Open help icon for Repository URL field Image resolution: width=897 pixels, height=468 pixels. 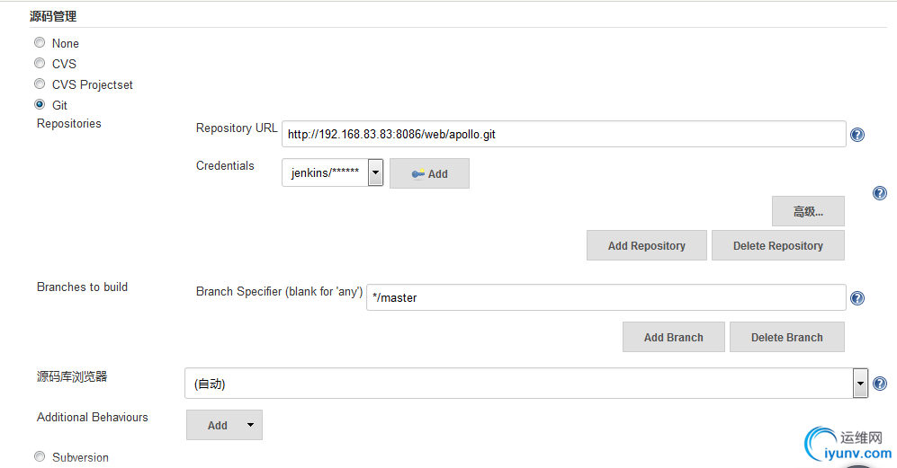pyautogui.click(x=857, y=135)
